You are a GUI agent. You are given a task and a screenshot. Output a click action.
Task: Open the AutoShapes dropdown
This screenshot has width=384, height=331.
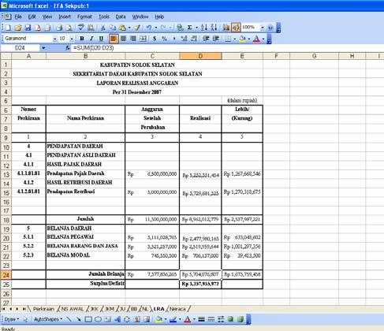(48, 319)
